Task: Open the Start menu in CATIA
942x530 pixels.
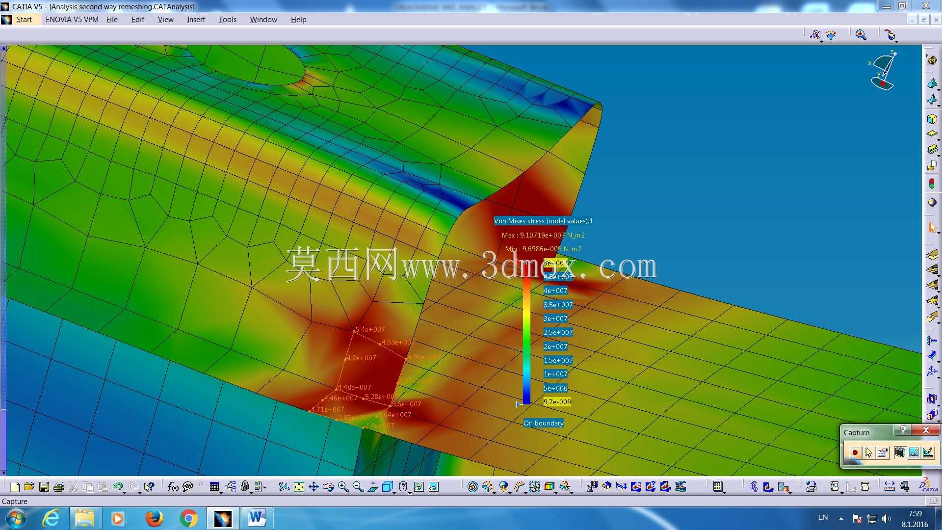Action: (x=24, y=20)
